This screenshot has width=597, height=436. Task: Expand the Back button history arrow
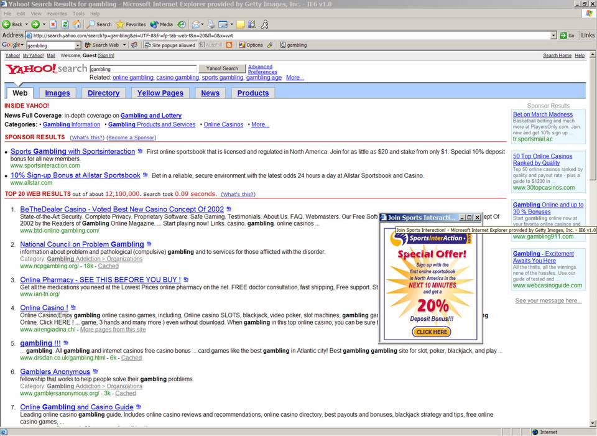pyautogui.click(x=25, y=24)
